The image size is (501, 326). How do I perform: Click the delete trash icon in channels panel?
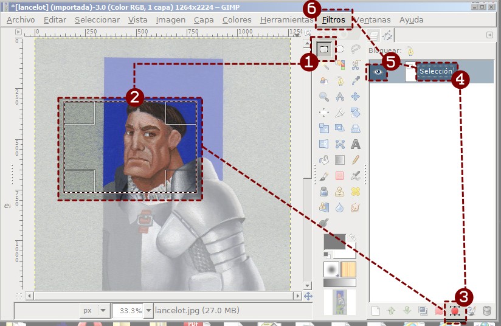coord(486,311)
